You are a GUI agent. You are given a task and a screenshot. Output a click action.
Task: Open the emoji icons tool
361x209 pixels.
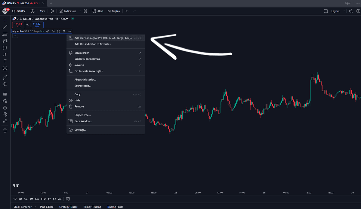click(x=5, y=68)
